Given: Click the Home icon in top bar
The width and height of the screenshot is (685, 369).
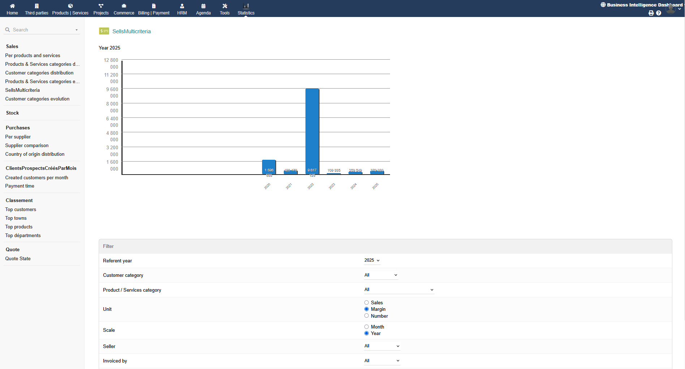Looking at the screenshot, I should (x=12, y=6).
